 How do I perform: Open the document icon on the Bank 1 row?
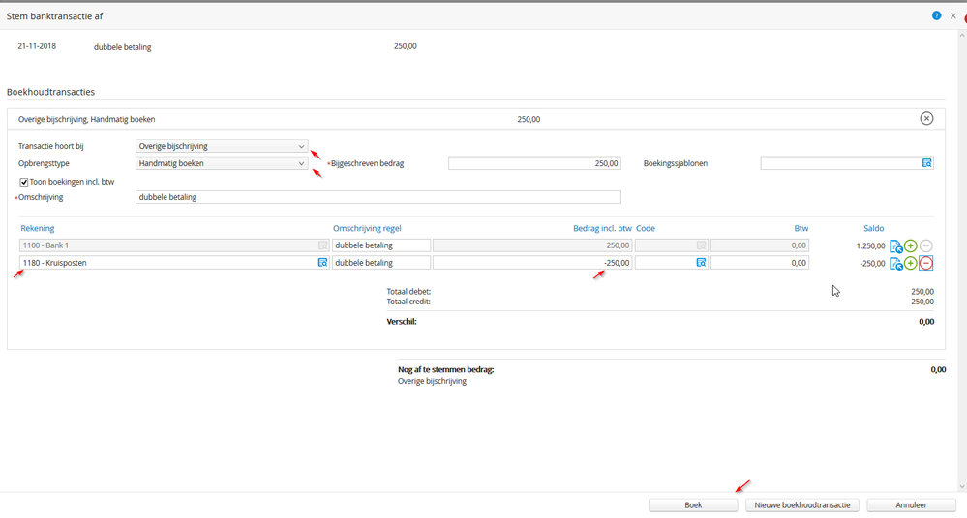click(895, 246)
